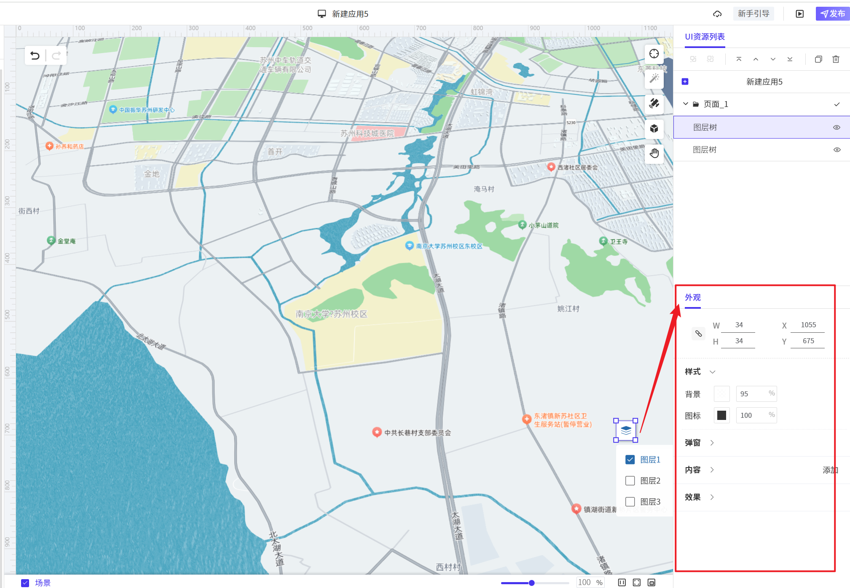Screen dimensions: 850x588
Task: Select the magic wand tool
Action: (x=654, y=78)
